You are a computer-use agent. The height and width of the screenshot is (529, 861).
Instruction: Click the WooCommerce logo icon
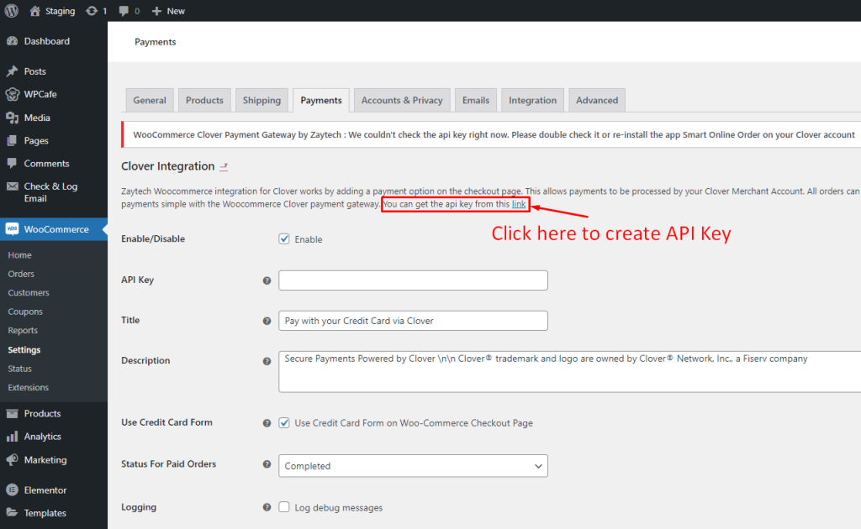12,229
